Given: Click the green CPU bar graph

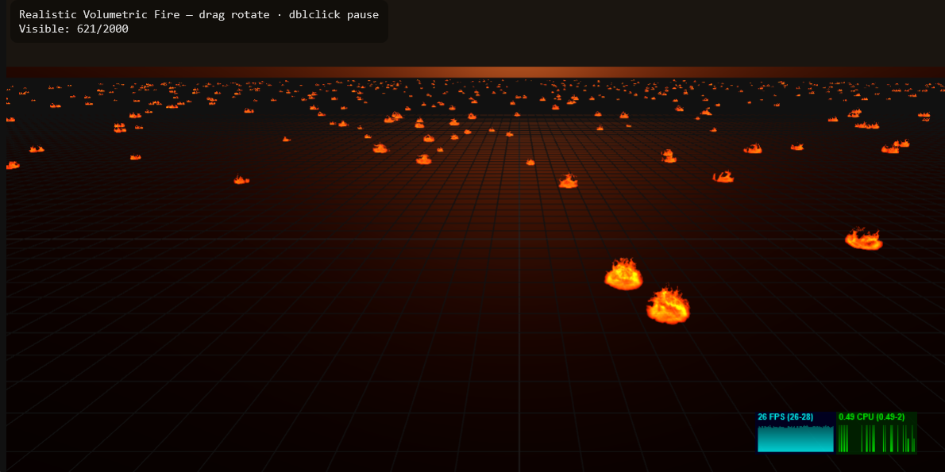Looking at the screenshot, I should [x=877, y=438].
